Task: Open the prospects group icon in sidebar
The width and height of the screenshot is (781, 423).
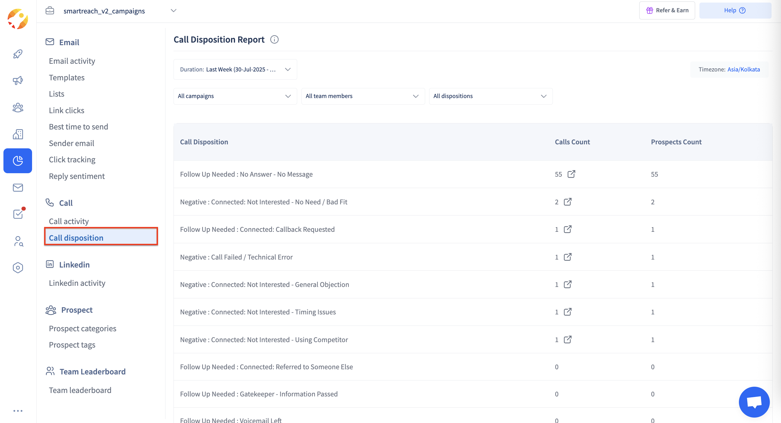Action: coord(17,107)
